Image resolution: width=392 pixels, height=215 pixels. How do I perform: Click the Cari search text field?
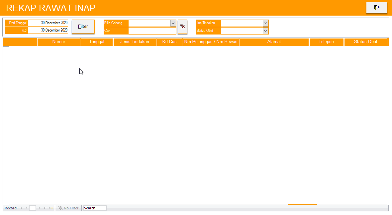[x=152, y=31]
